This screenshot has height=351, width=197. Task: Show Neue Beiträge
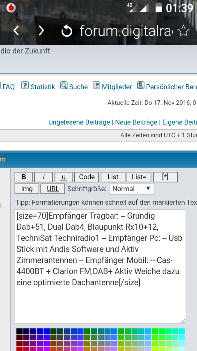coord(136,122)
